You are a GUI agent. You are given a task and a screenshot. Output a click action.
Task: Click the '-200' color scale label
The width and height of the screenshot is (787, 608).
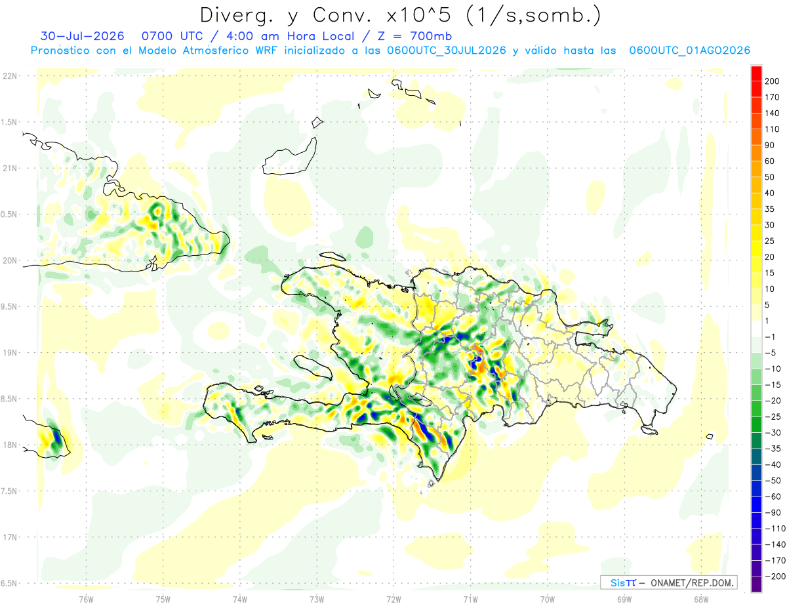774,577
